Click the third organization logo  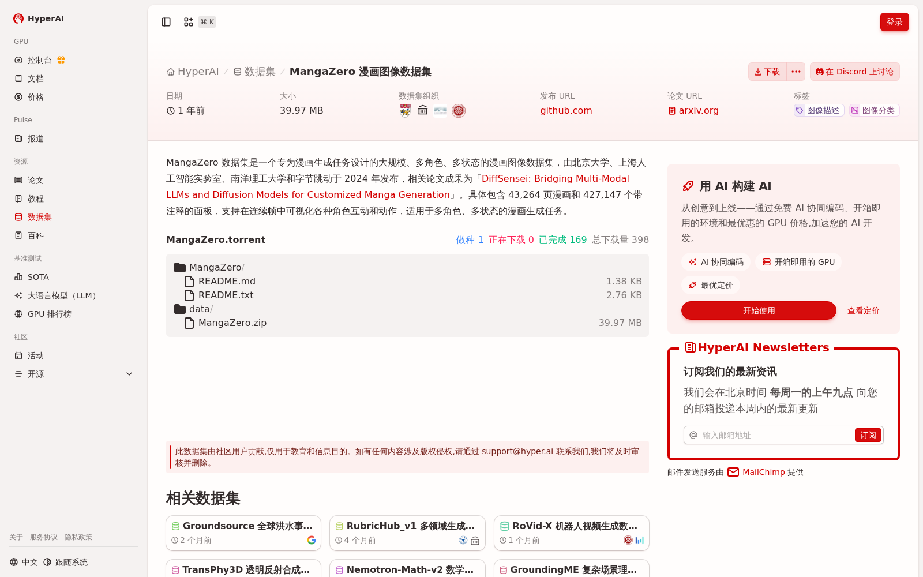[x=440, y=110]
